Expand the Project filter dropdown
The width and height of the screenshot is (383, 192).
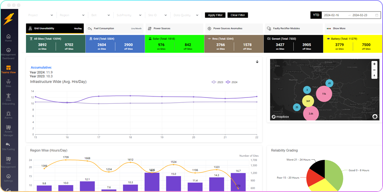pyautogui.click(x=41, y=15)
